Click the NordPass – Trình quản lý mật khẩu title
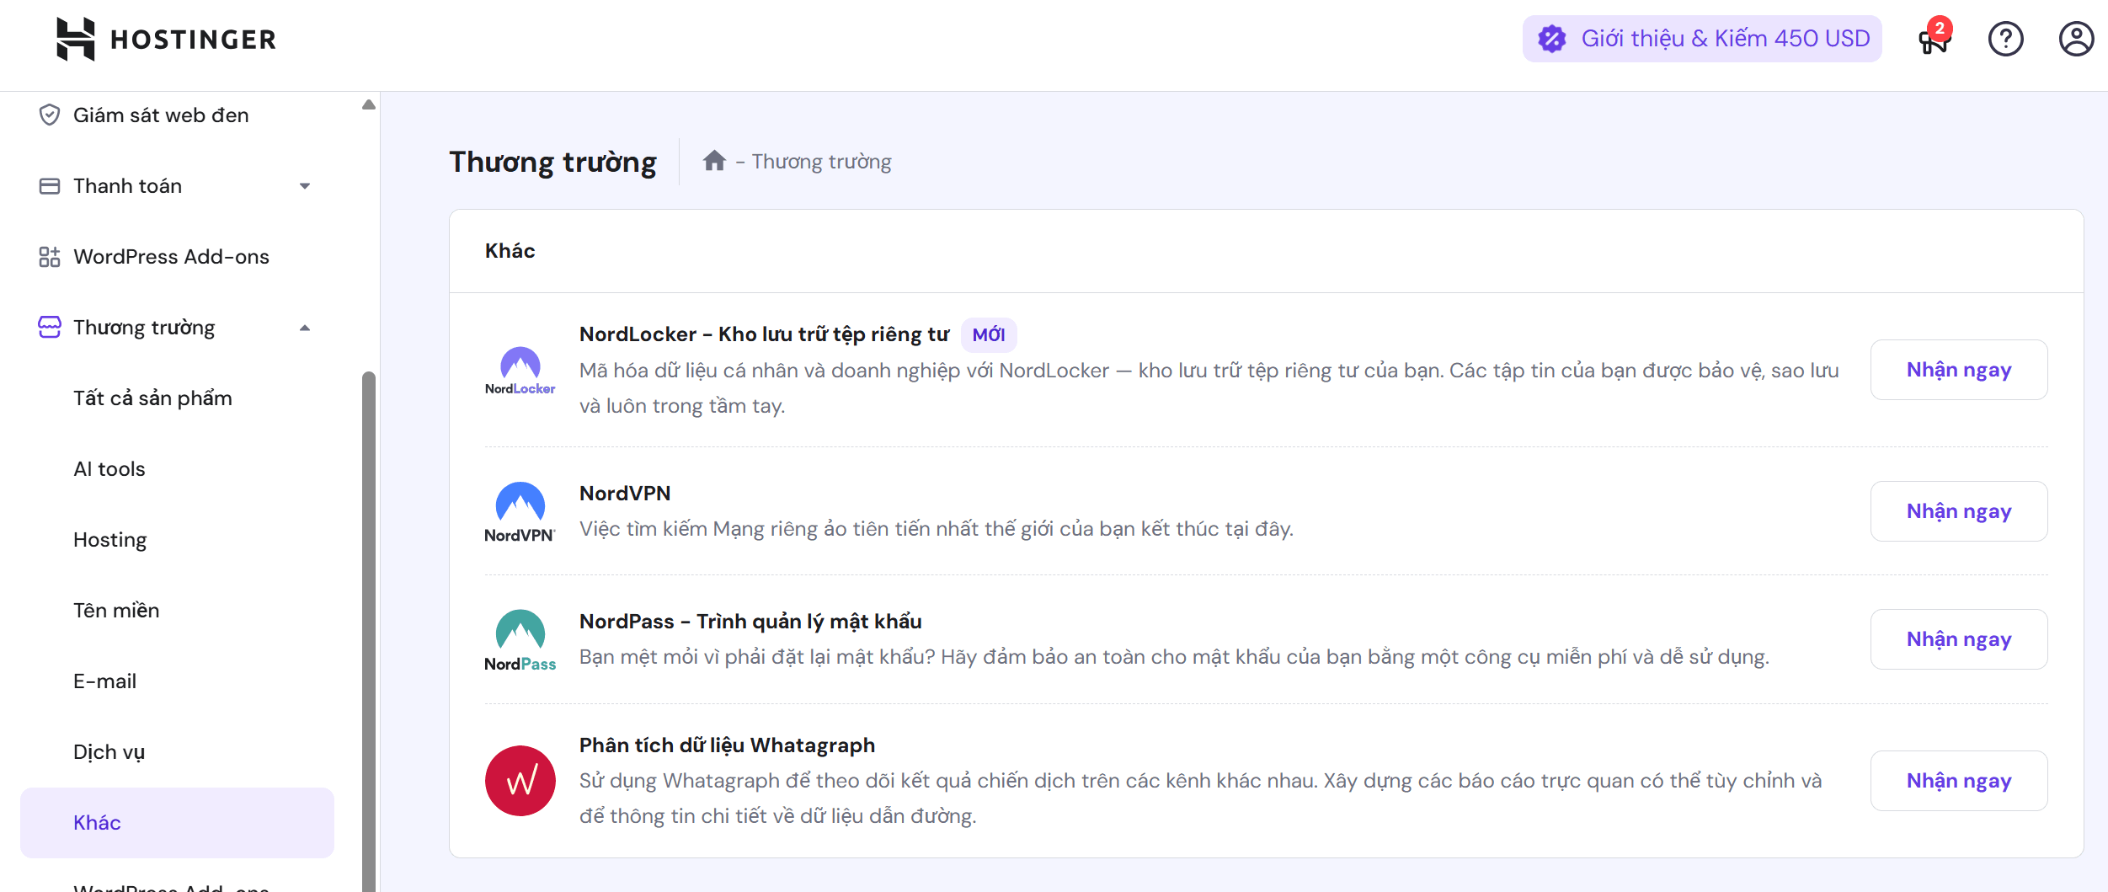The height and width of the screenshot is (892, 2108). tap(750, 621)
